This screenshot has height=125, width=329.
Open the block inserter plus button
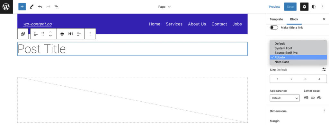pyautogui.click(x=22, y=7)
